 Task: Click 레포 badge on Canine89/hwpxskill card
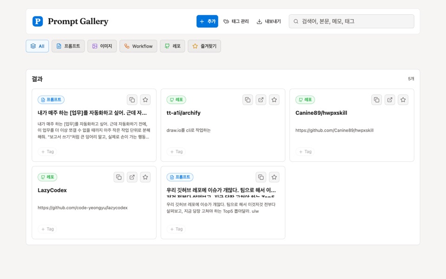click(305, 100)
